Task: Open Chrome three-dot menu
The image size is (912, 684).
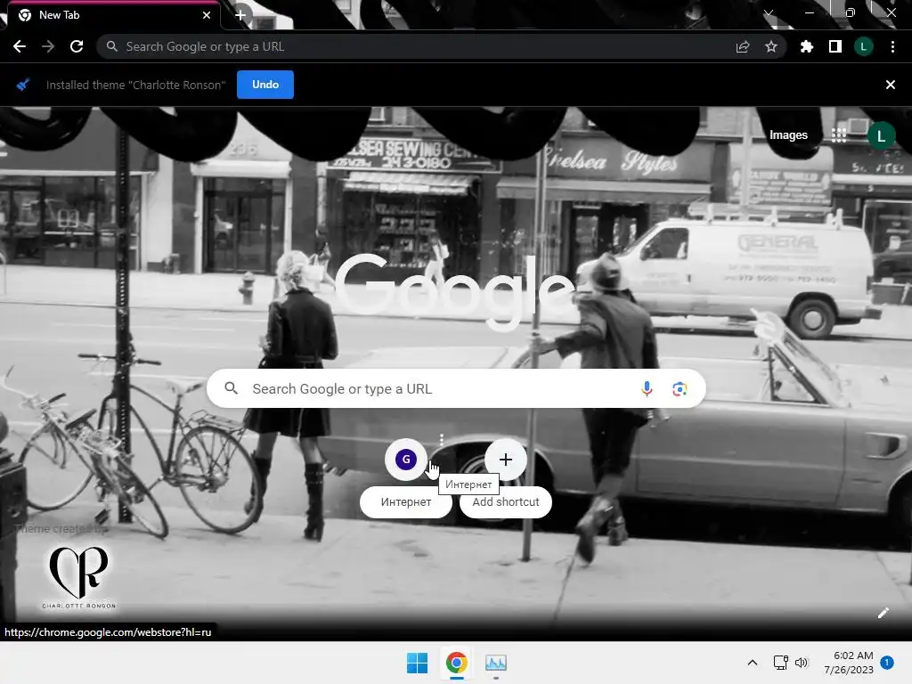Action: click(x=892, y=46)
